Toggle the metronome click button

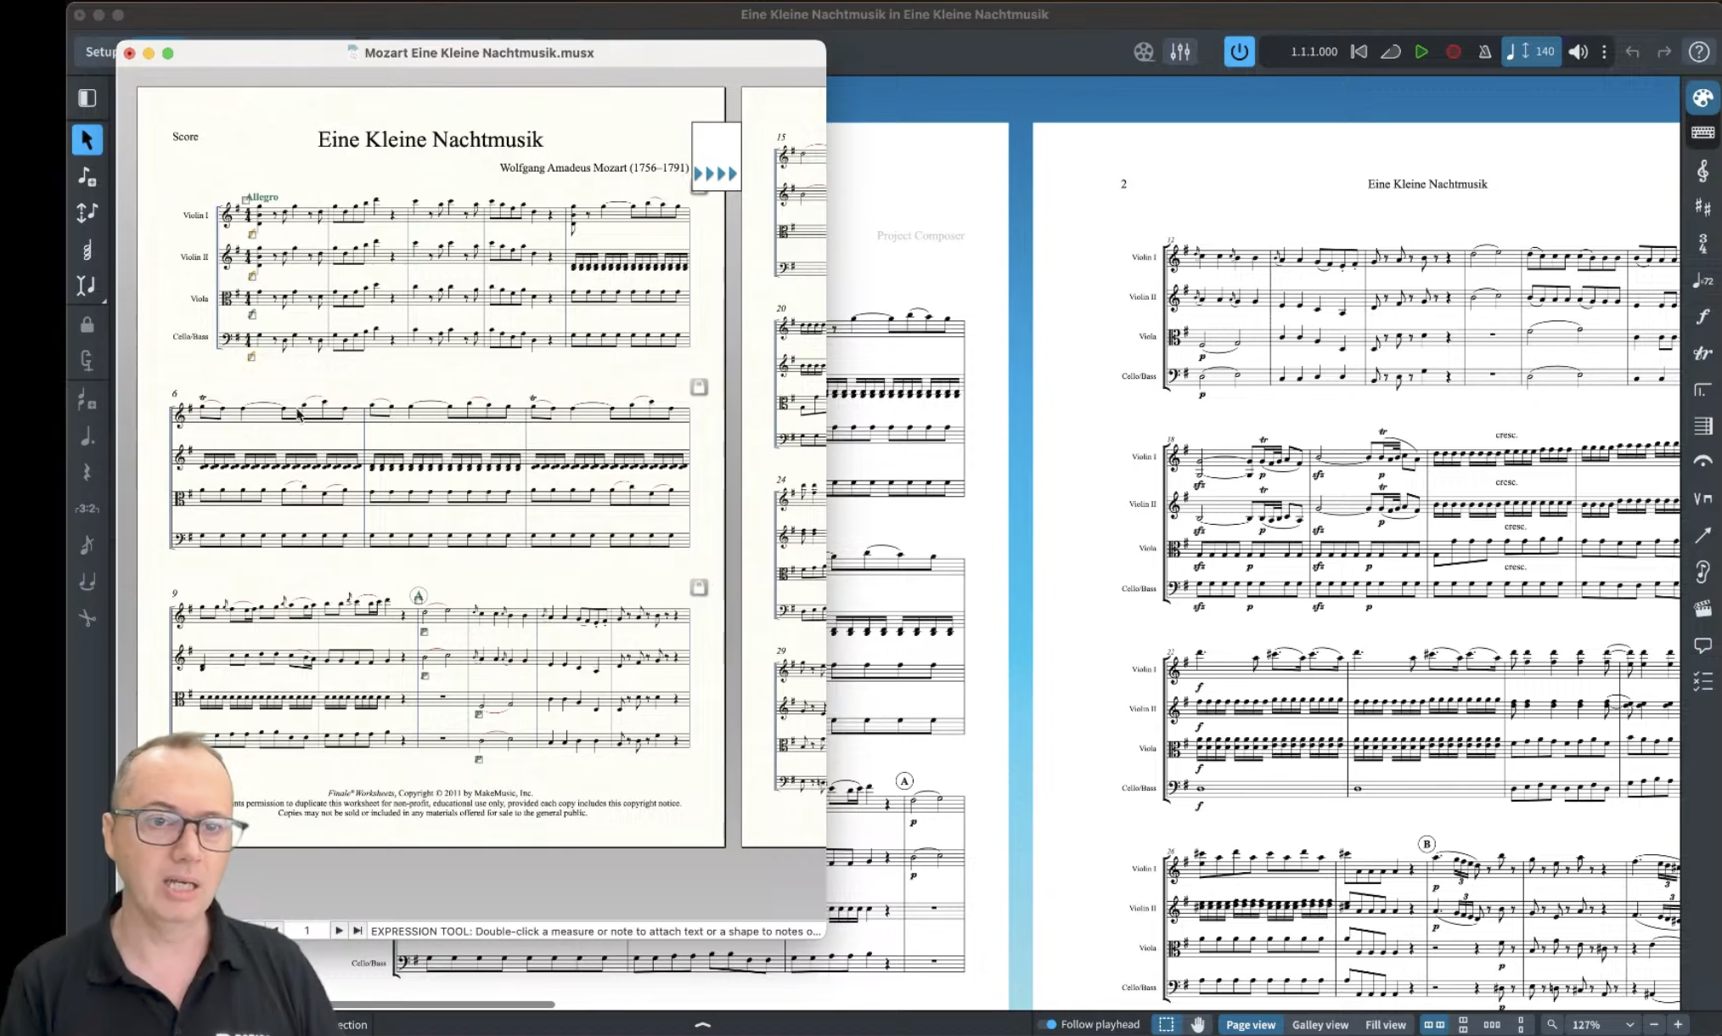pos(1484,52)
